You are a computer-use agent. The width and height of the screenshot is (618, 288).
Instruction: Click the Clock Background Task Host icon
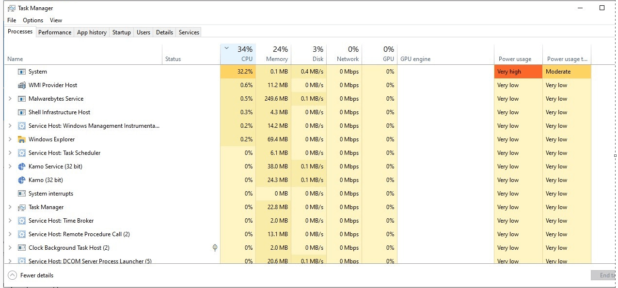(x=21, y=248)
